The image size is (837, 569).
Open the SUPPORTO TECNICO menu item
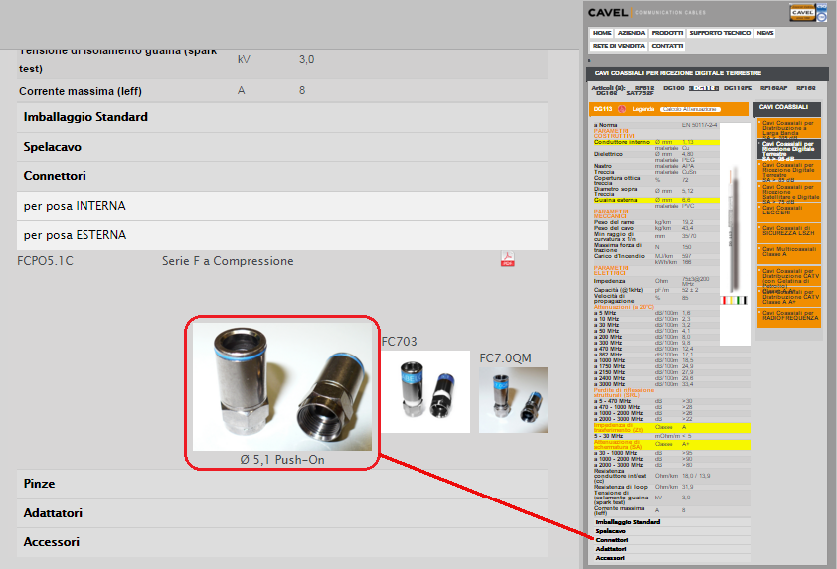click(720, 33)
